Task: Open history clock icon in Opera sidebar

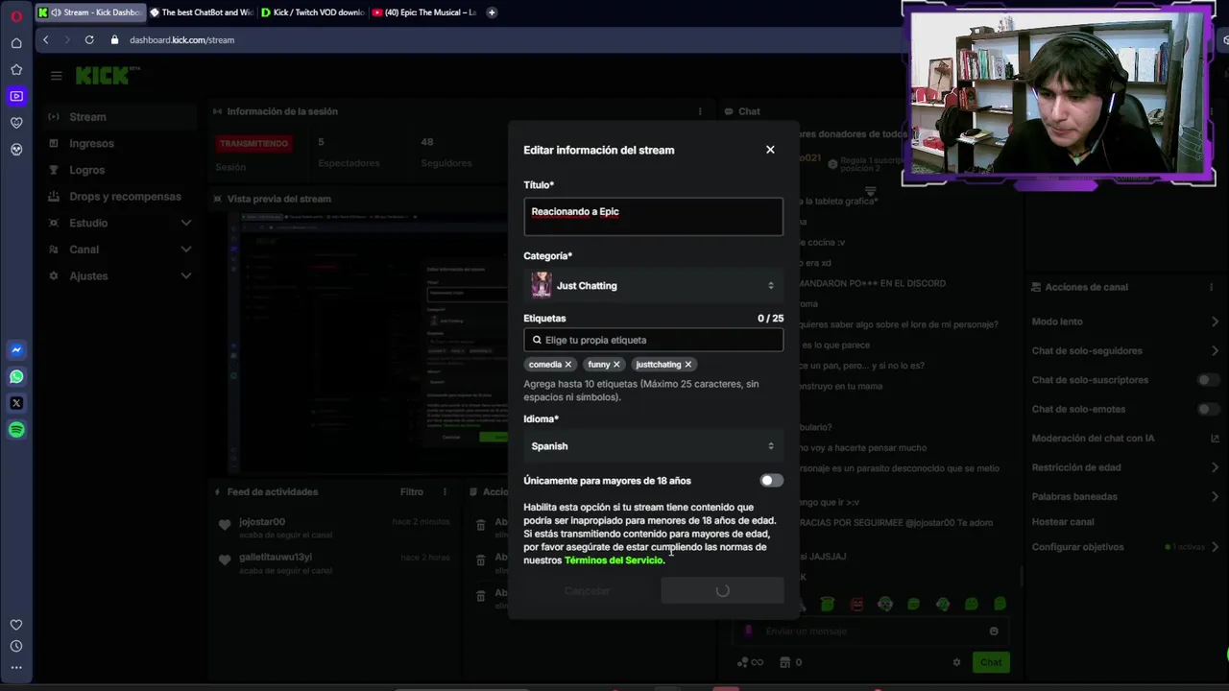Action: tap(16, 646)
